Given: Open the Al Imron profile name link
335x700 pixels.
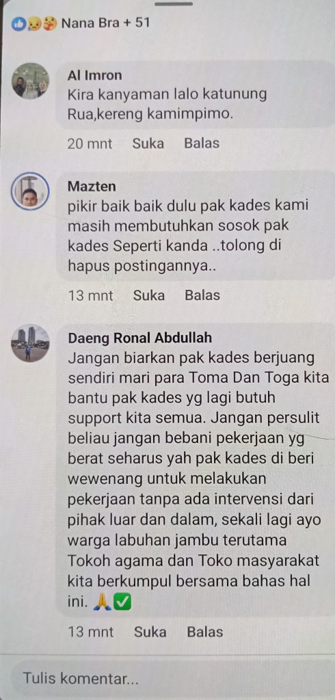Looking at the screenshot, I should pos(94,75).
